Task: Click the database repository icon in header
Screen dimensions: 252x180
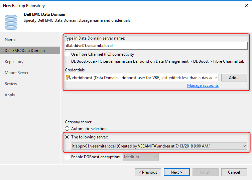Action: pyautogui.click(x=11, y=22)
